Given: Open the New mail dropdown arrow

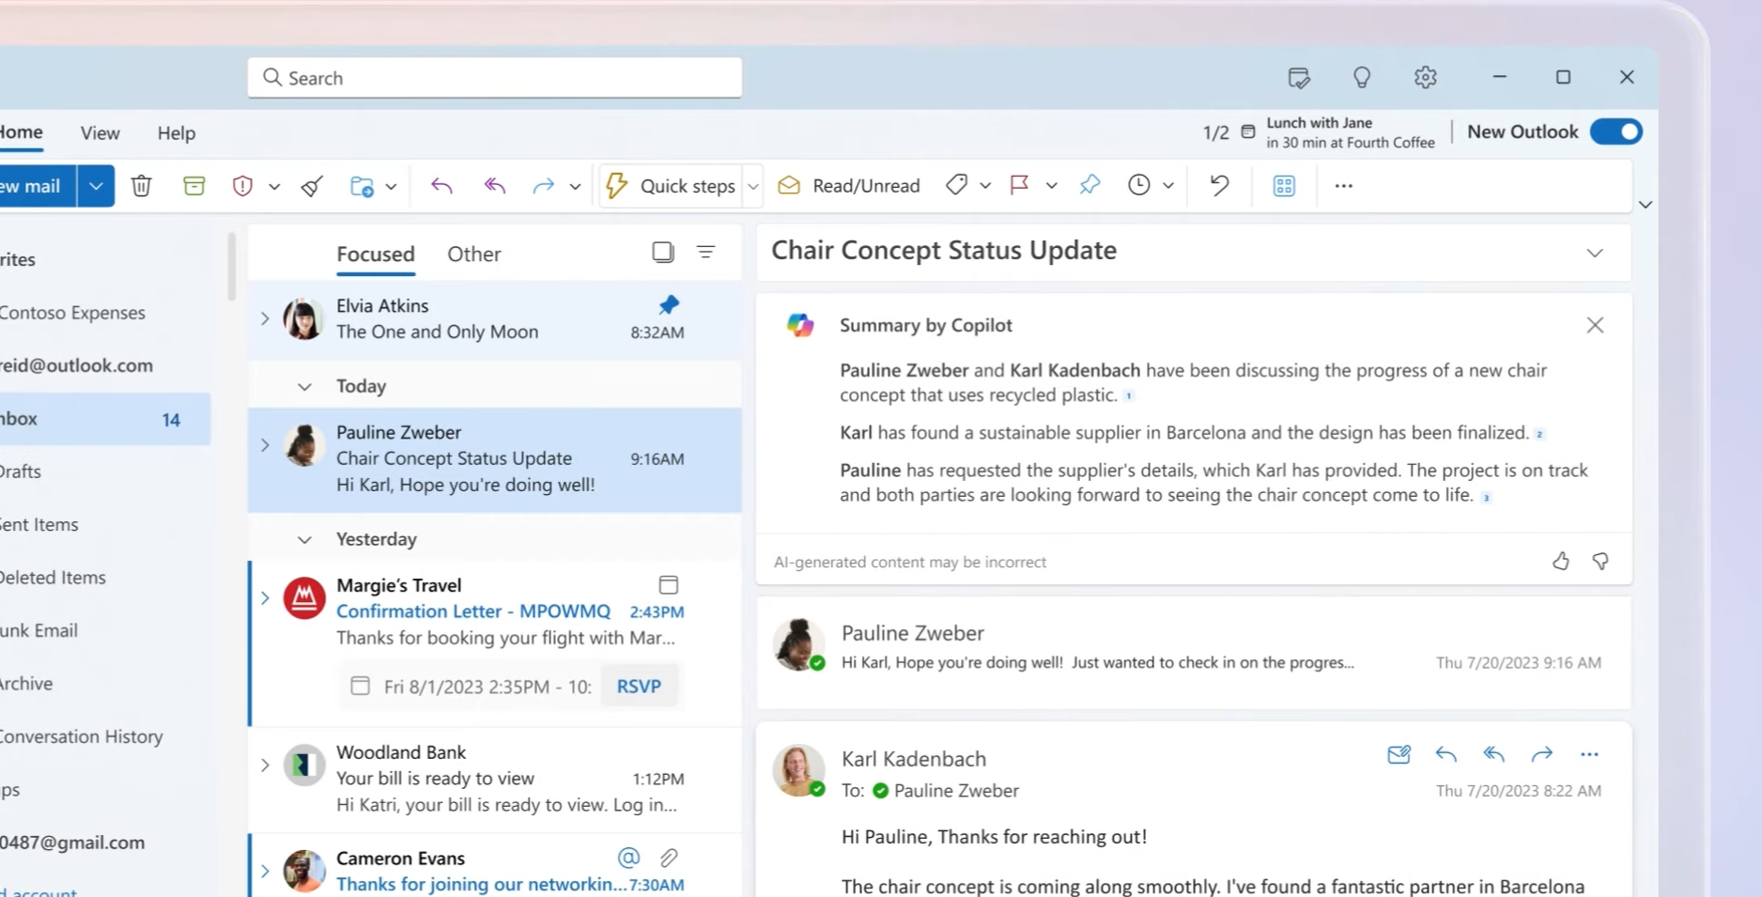Looking at the screenshot, I should tap(96, 186).
